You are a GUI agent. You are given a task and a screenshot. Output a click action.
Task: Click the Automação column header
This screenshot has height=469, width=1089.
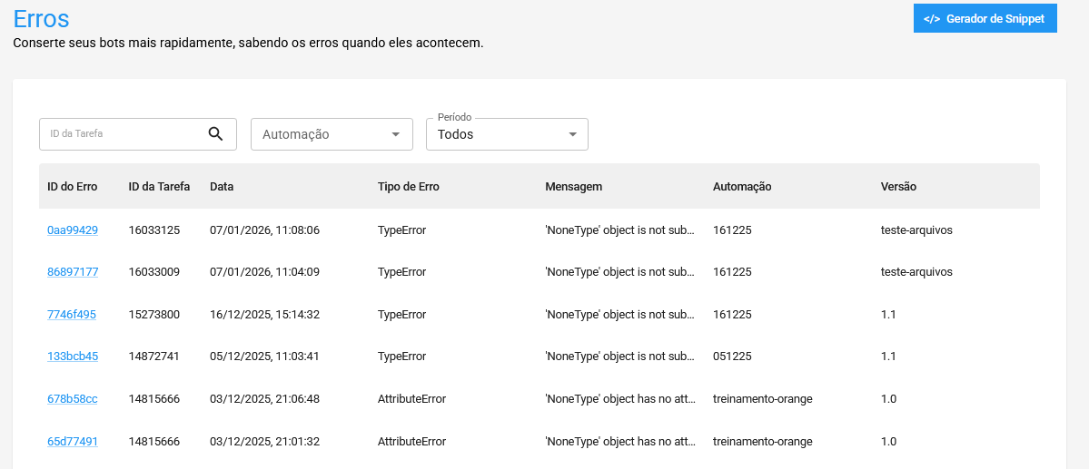[x=742, y=187]
